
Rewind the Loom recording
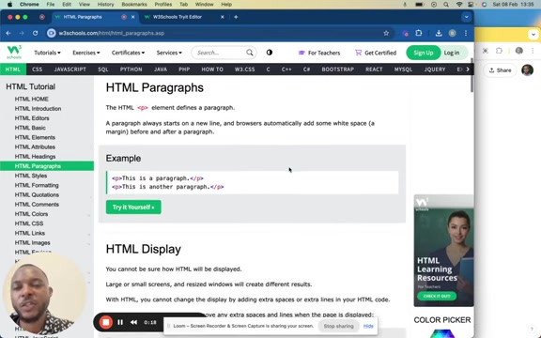coord(134,322)
